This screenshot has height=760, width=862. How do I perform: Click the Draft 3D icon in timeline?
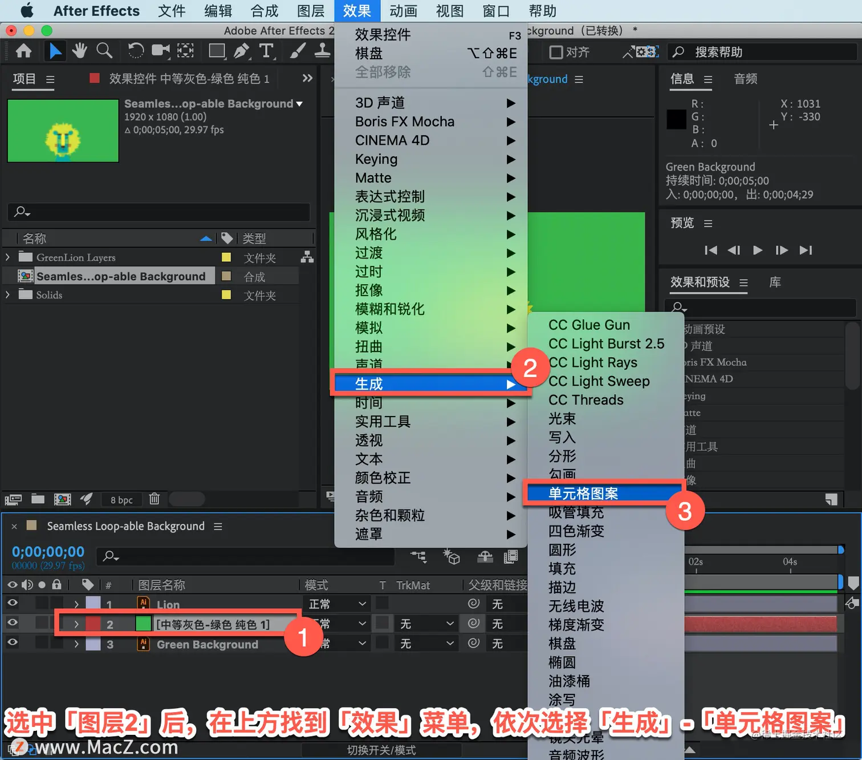[452, 557]
